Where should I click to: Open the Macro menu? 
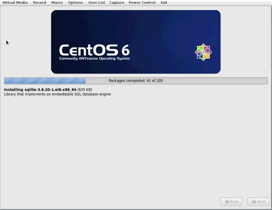click(57, 3)
